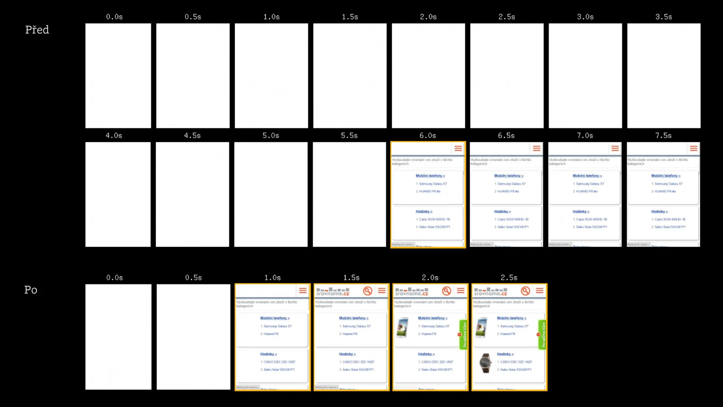
Task: Click phone product image in Po 2.0s frame
Action: coord(402,327)
